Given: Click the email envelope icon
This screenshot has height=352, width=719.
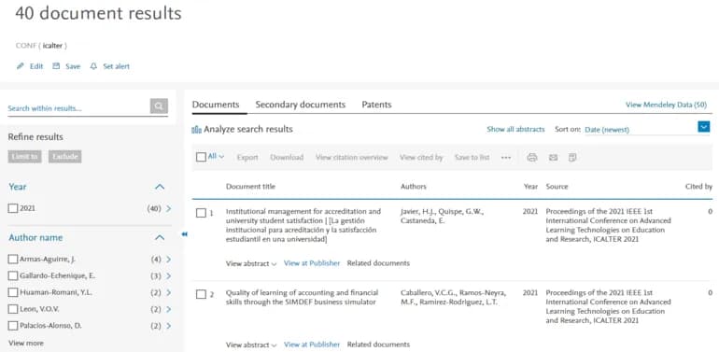Looking at the screenshot, I should tap(554, 158).
